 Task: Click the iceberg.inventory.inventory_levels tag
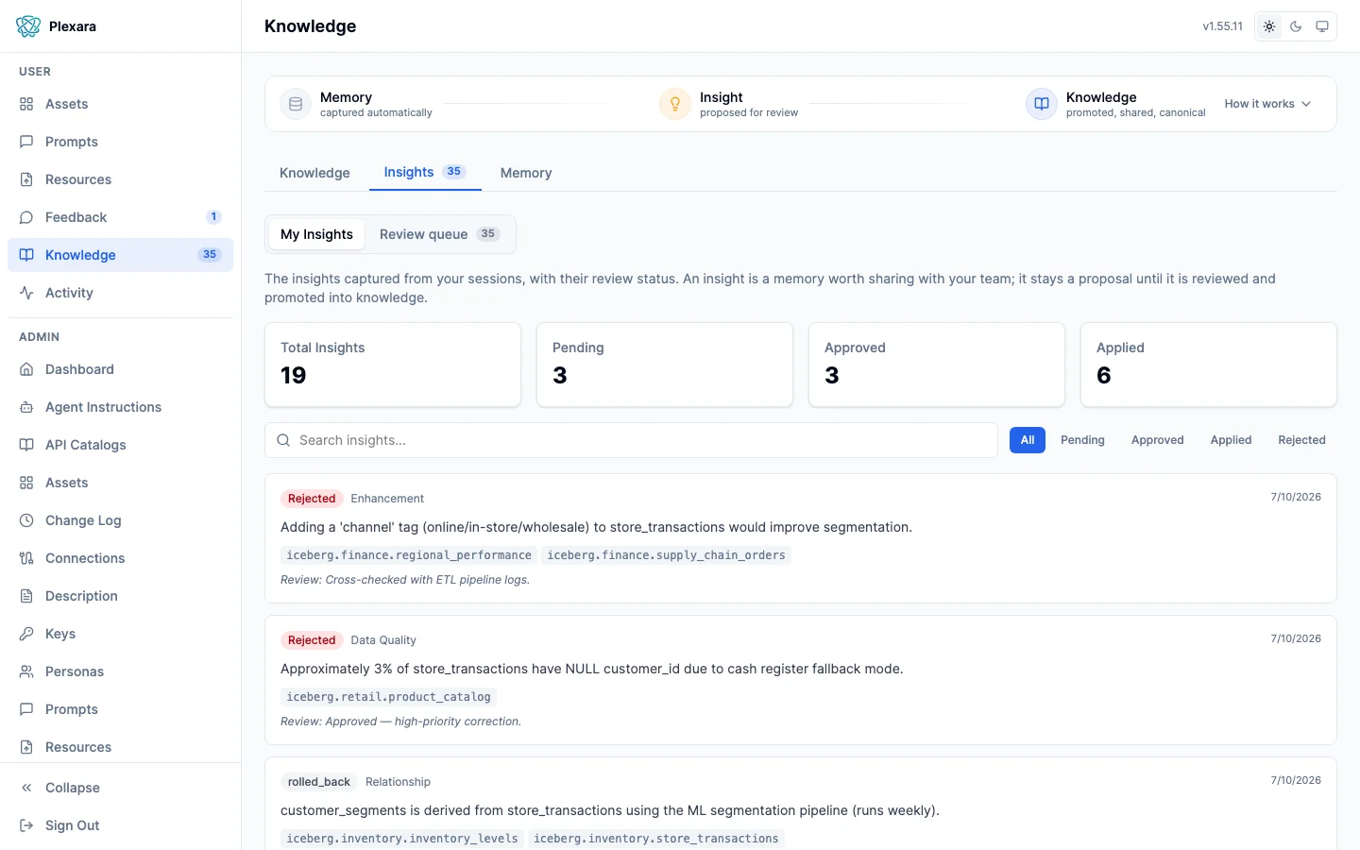tap(402, 839)
